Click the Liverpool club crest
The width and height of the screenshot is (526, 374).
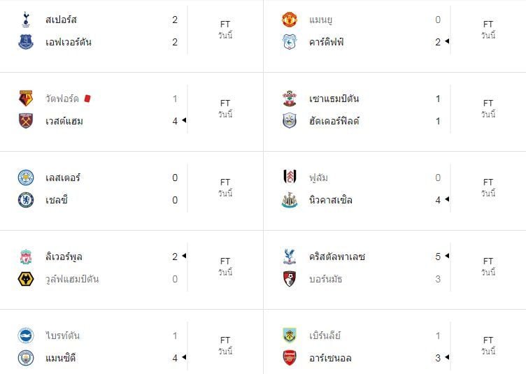point(26,257)
